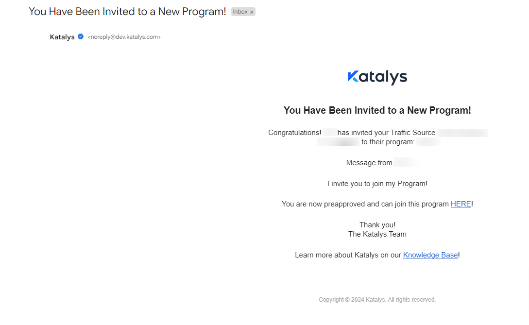This screenshot has width=529, height=325.
Task: Click the "Message from" text
Action: [x=369, y=163]
